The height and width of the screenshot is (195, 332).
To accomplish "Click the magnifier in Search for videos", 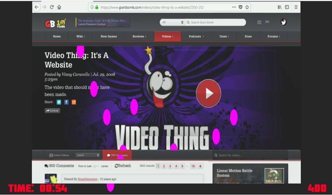I will 216,155.
